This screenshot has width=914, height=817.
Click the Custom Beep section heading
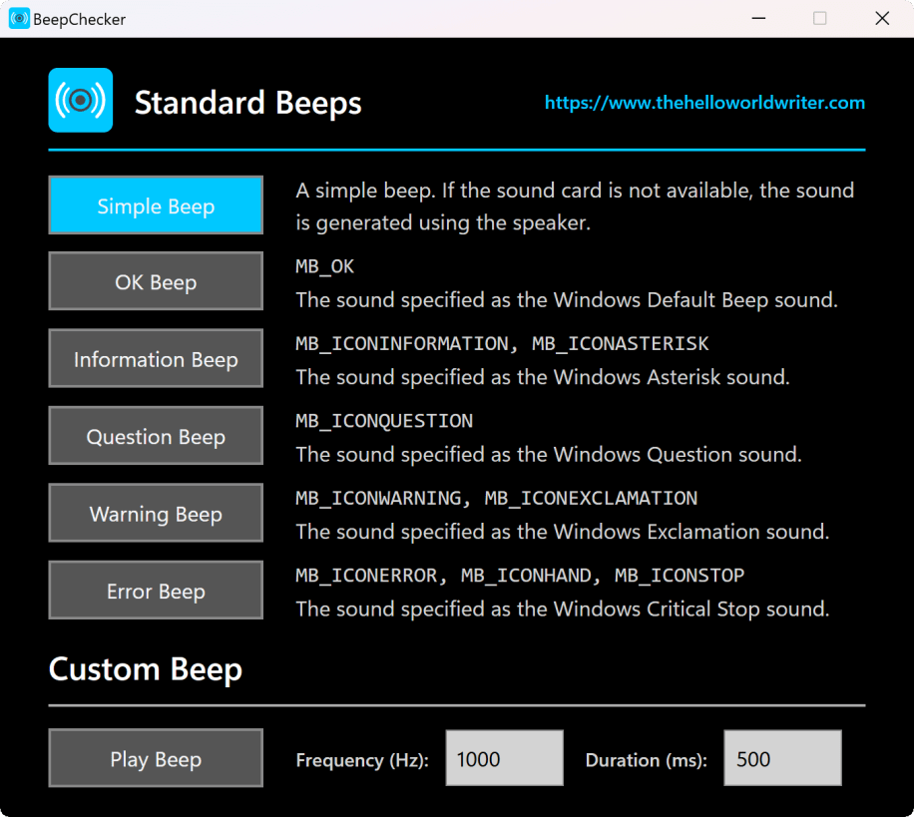[x=146, y=669]
